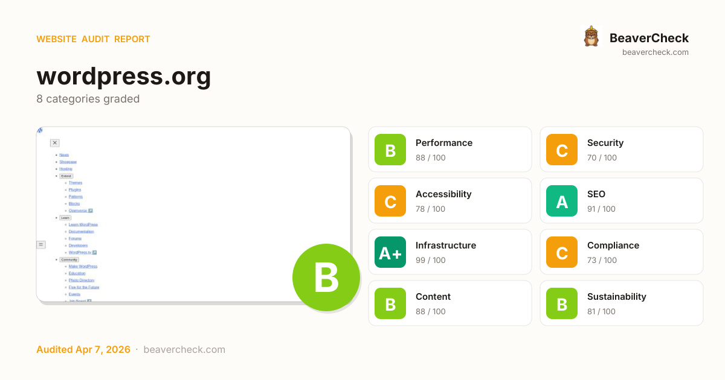Click the Compliance grade C badge
The height and width of the screenshot is (380, 725).
562,252
